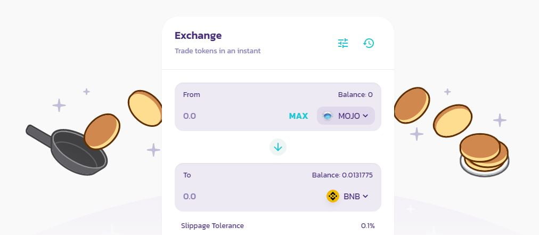Click the Exchange heading
This screenshot has height=235, width=539.
[x=198, y=36]
